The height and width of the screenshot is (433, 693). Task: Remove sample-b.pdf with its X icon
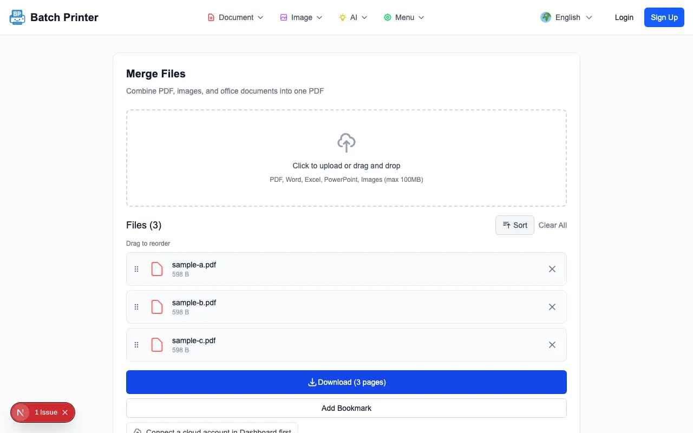552,307
